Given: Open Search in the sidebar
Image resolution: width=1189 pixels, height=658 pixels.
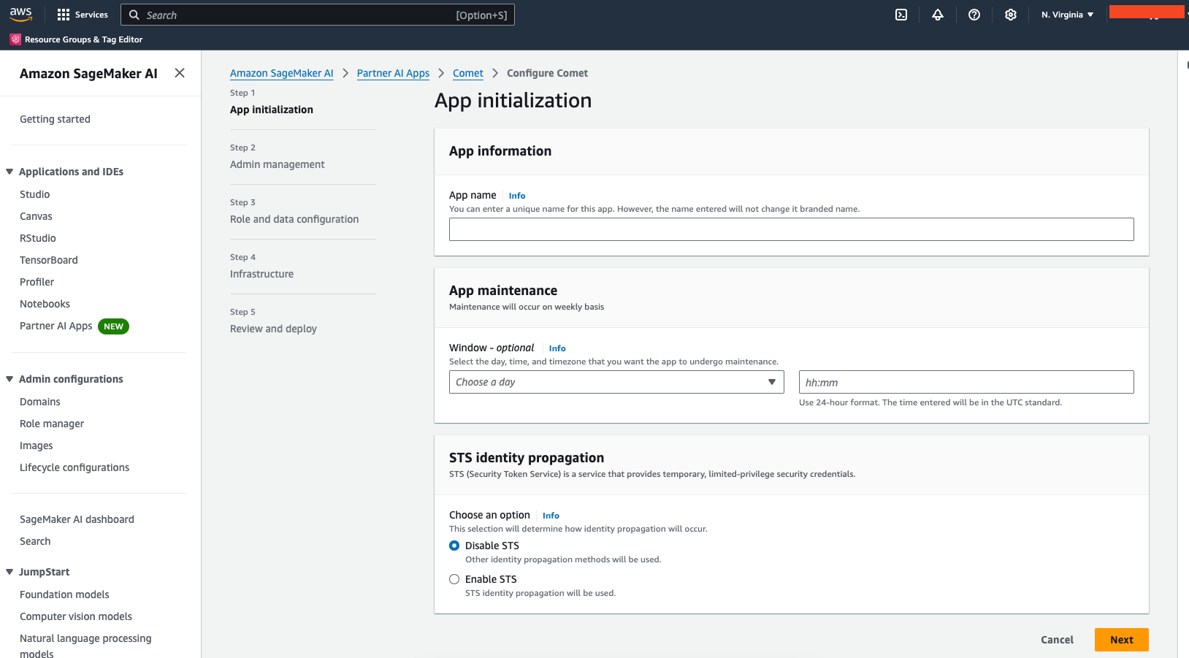Looking at the screenshot, I should point(35,541).
